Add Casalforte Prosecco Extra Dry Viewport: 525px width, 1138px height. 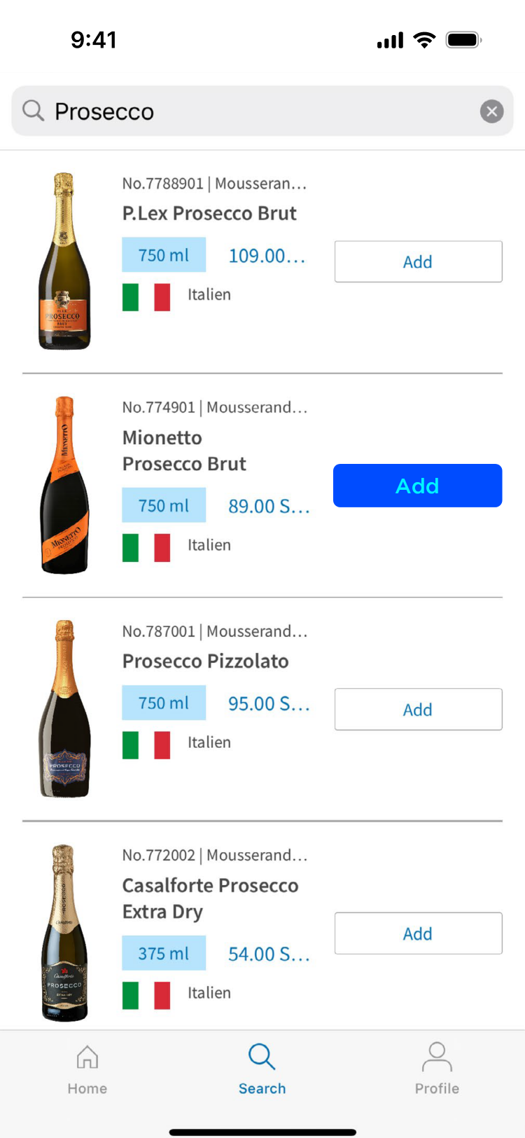[418, 933]
